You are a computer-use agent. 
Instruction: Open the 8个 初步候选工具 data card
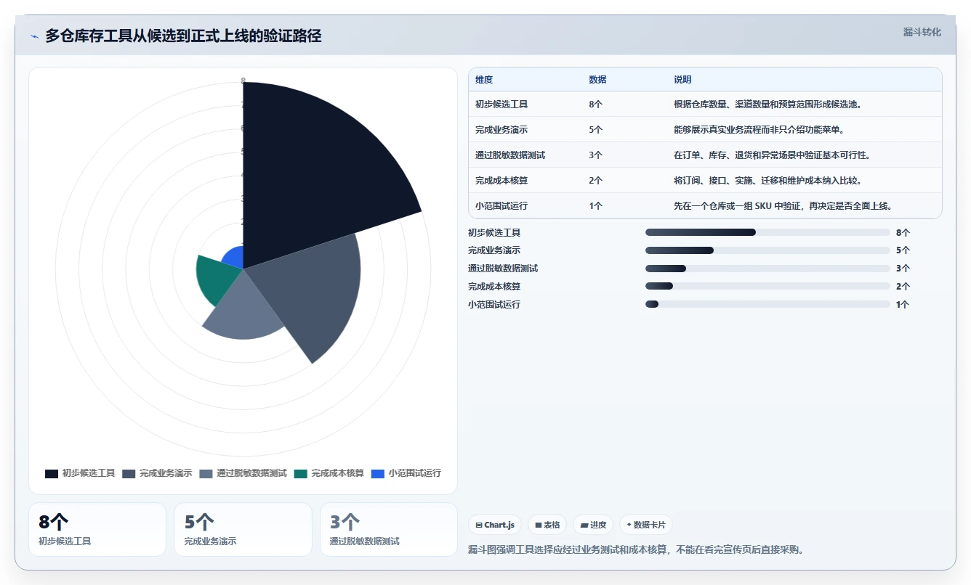click(x=97, y=530)
